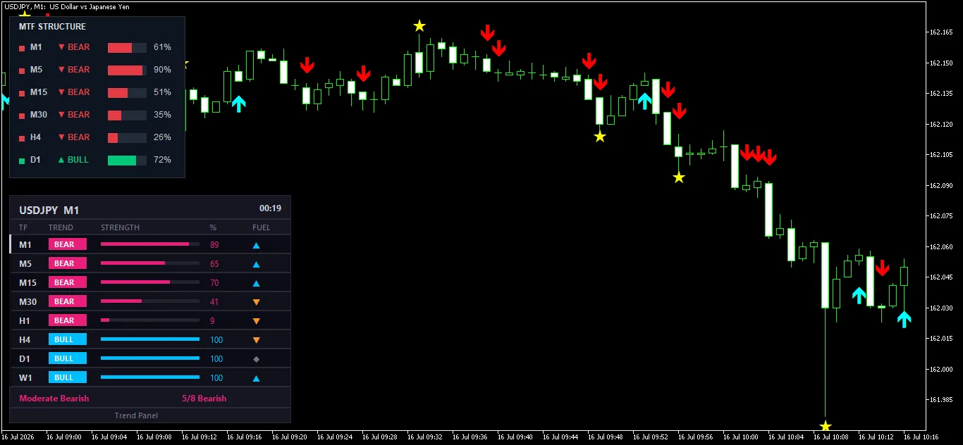Screen dimensions: 963x445
Task: Click the M30 row orange down-triangle fuel icon
Action: tap(257, 302)
